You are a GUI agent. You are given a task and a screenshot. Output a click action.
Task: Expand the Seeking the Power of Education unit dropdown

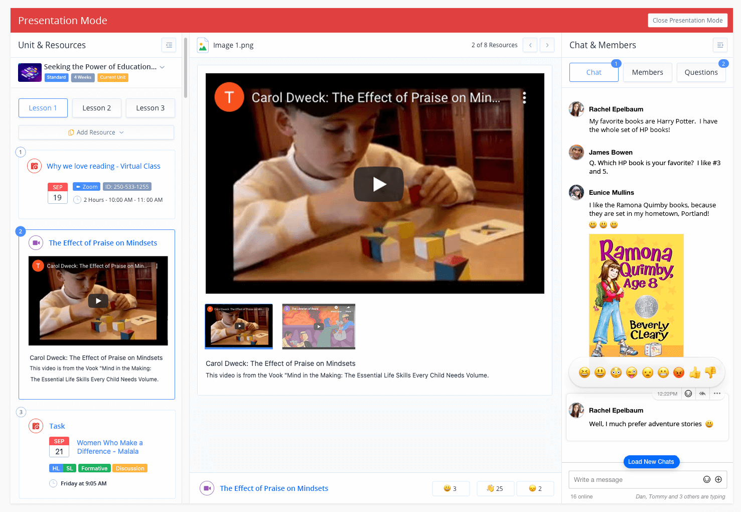[162, 67]
